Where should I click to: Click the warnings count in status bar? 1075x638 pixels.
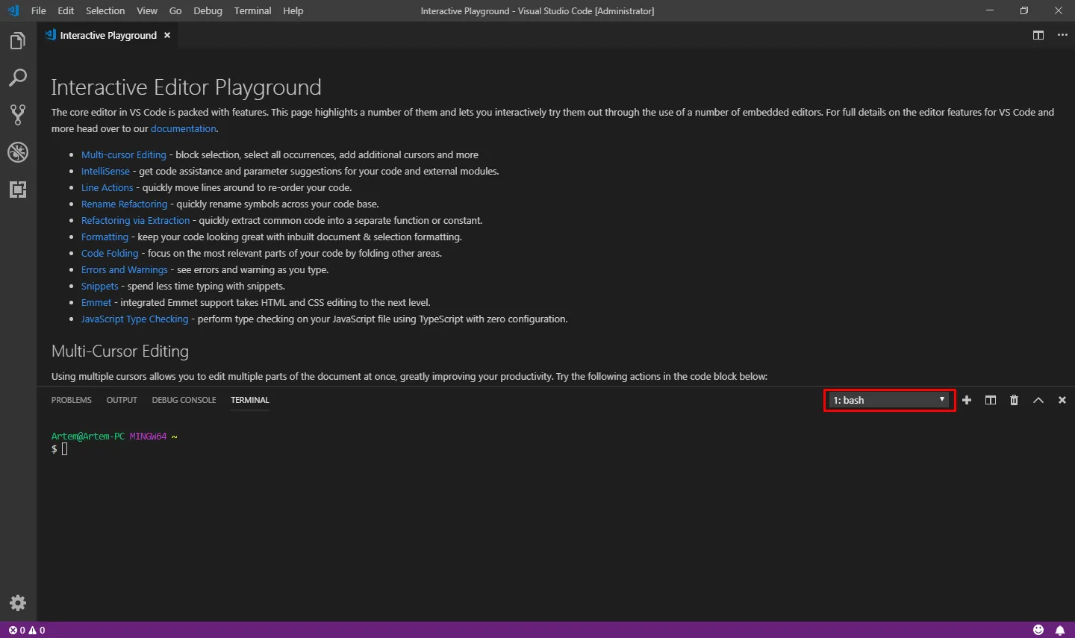click(x=37, y=631)
